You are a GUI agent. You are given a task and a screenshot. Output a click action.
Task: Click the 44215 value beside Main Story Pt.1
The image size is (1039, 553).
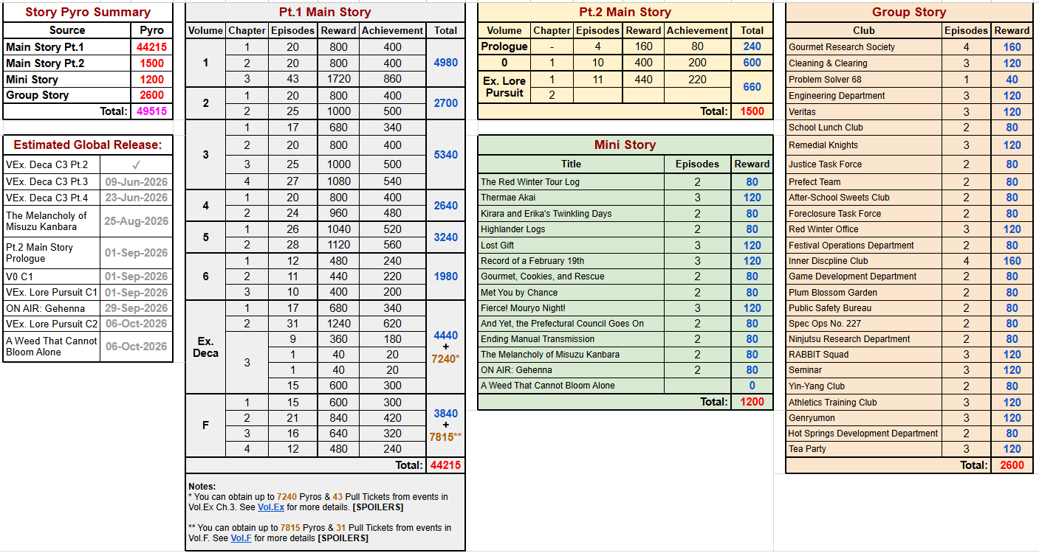tap(151, 47)
